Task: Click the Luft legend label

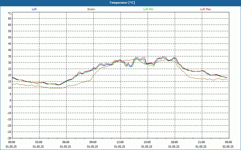Action: 34,9
